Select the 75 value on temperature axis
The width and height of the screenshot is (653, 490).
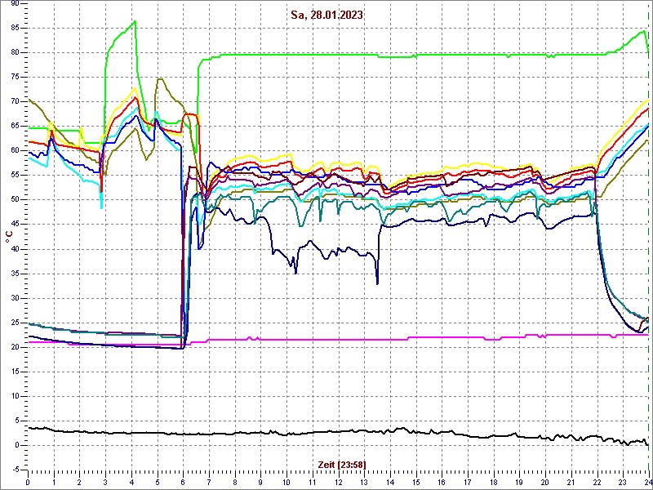(x=14, y=77)
